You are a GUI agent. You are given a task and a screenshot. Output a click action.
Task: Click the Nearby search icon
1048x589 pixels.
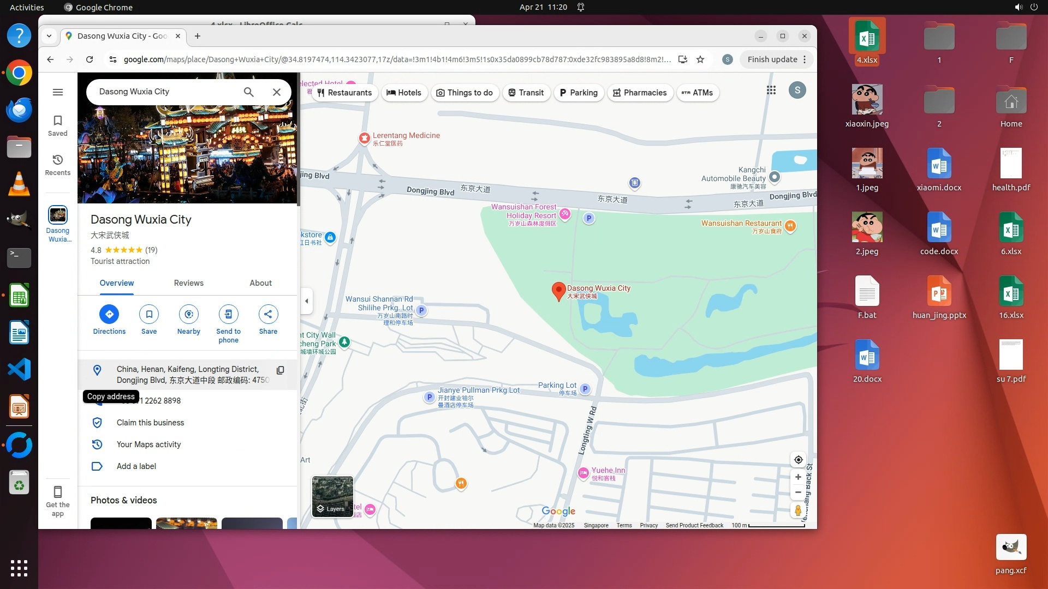click(x=189, y=314)
